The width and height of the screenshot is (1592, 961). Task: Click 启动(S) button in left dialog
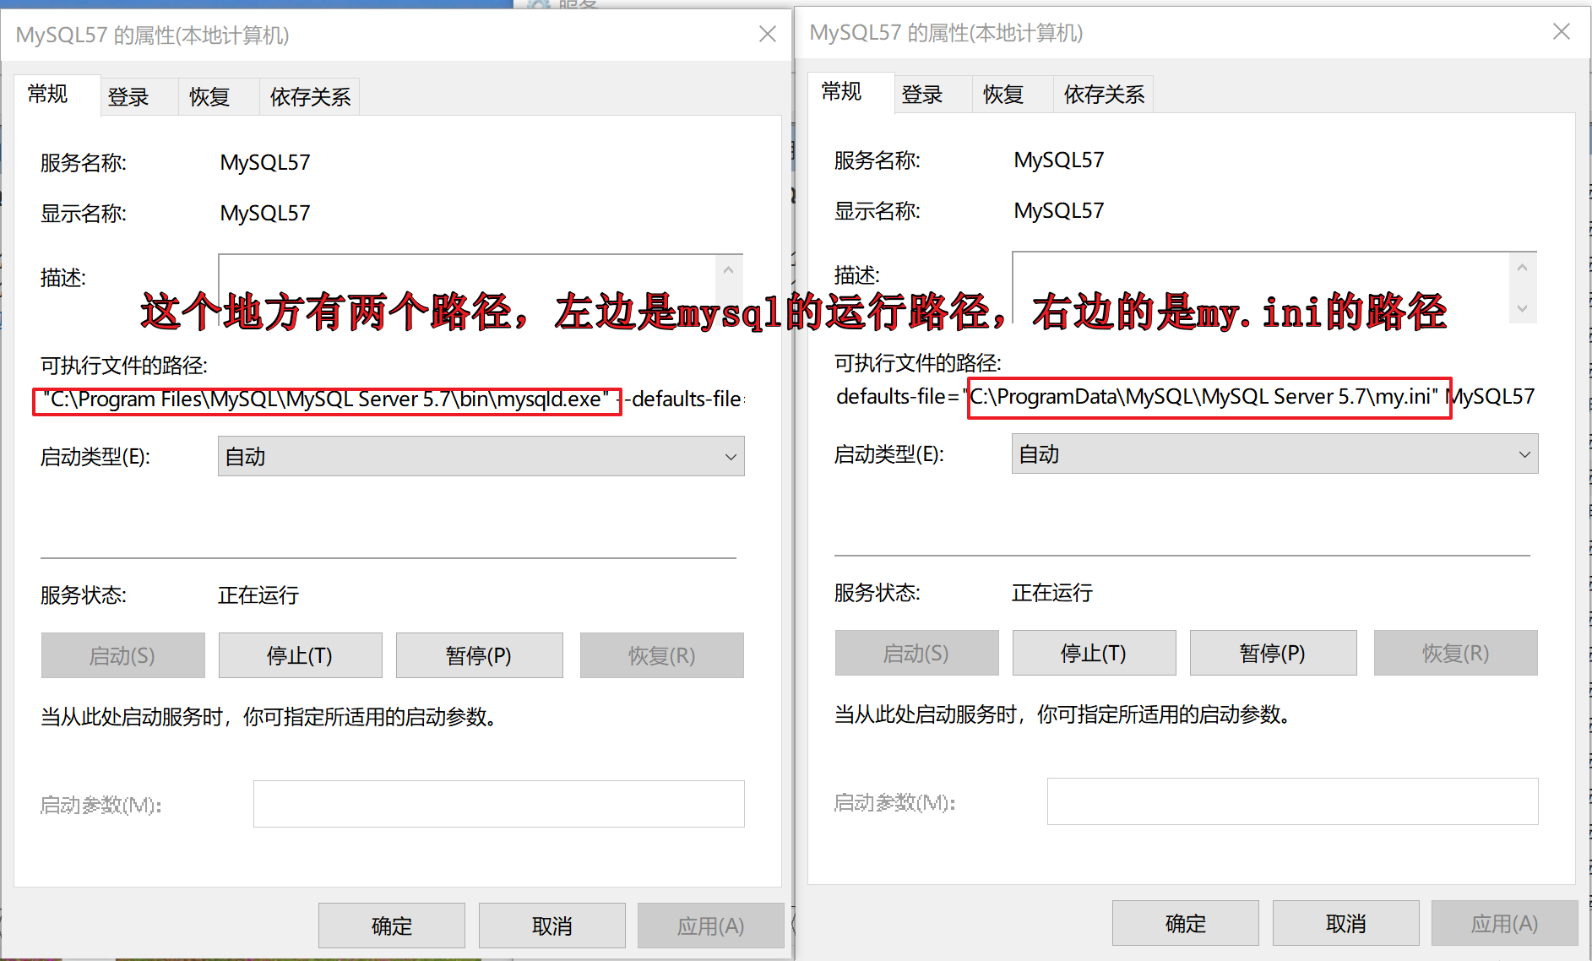[x=122, y=655]
